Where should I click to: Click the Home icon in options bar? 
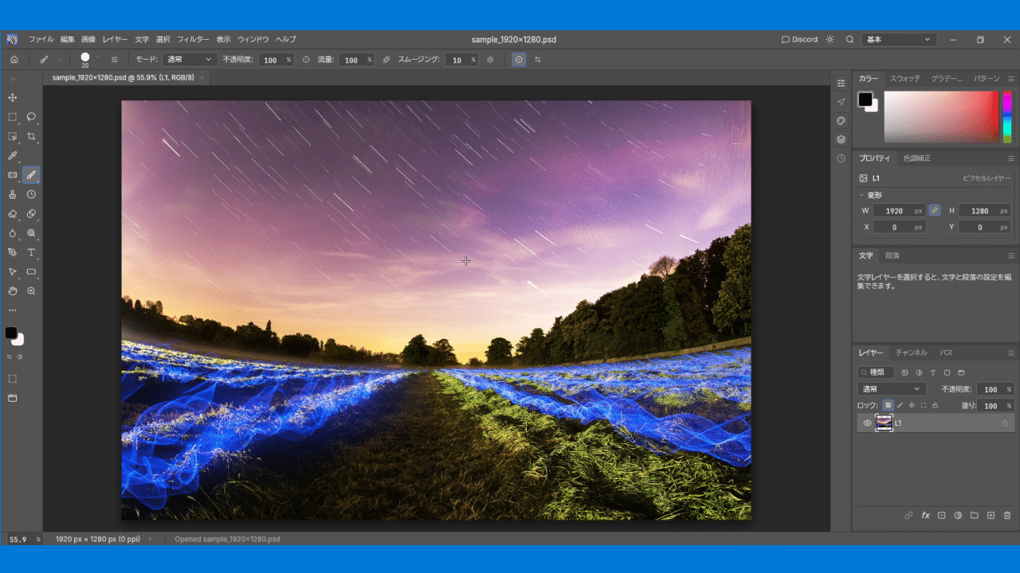click(x=14, y=60)
